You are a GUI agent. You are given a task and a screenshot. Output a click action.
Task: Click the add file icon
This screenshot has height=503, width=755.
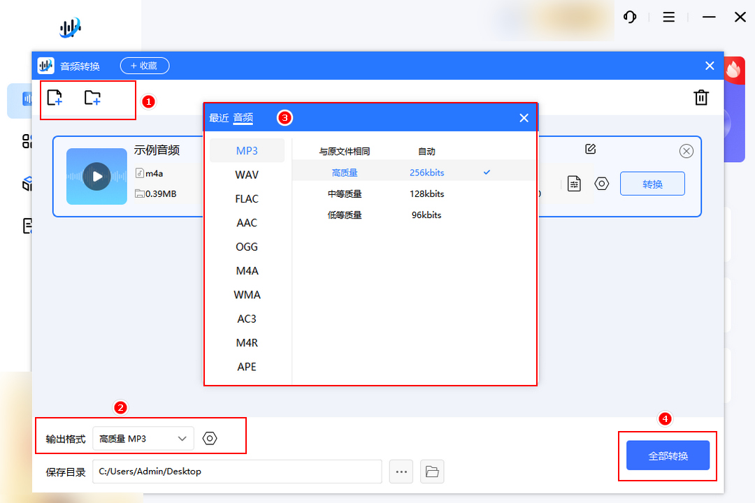(55, 98)
